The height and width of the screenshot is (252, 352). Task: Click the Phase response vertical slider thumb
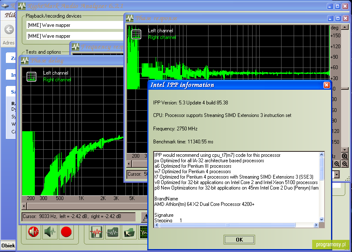pos(344,88)
